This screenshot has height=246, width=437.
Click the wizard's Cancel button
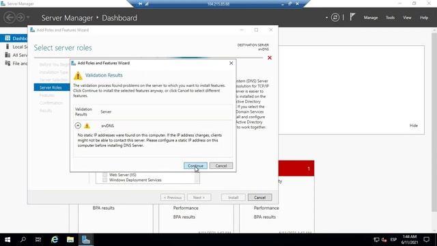click(x=259, y=197)
